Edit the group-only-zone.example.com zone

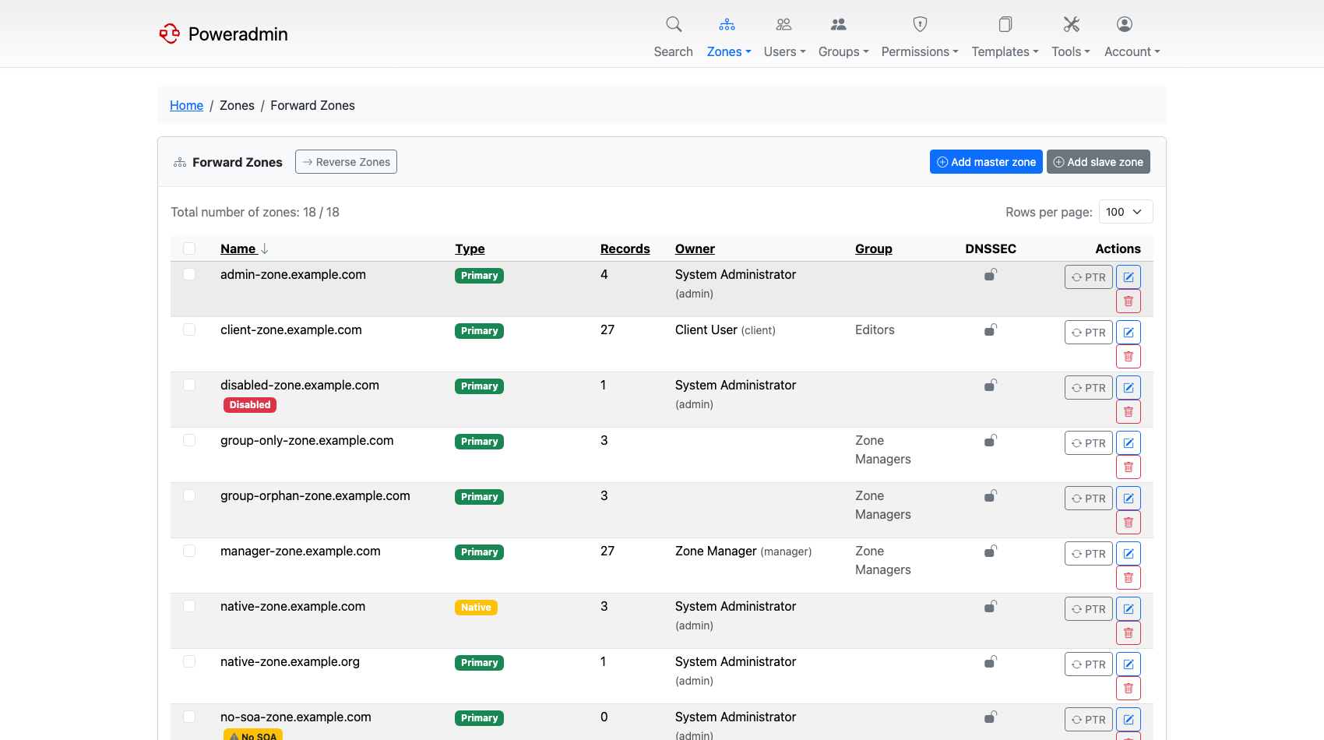(x=1129, y=442)
